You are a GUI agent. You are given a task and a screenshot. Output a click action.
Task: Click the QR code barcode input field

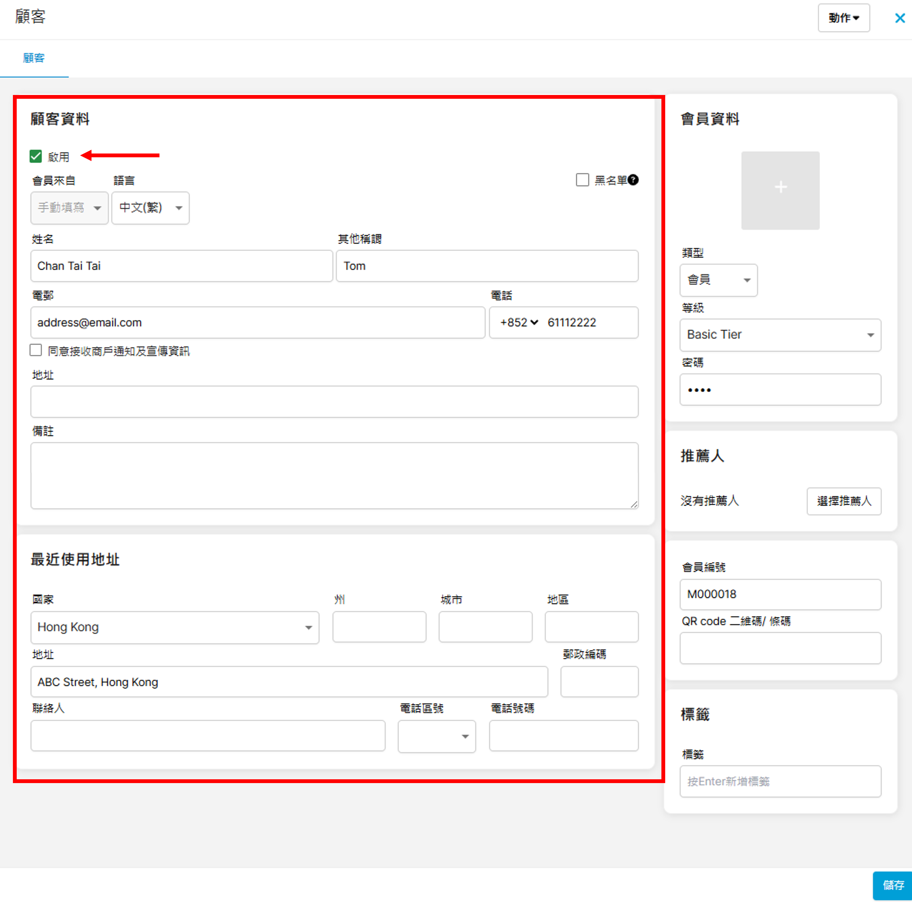pos(780,648)
